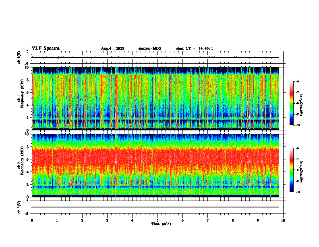Image resolution: width=319 pixels, height=247 pixels.
Task: Click time-axis tick label "7"
Action: click(x=208, y=220)
